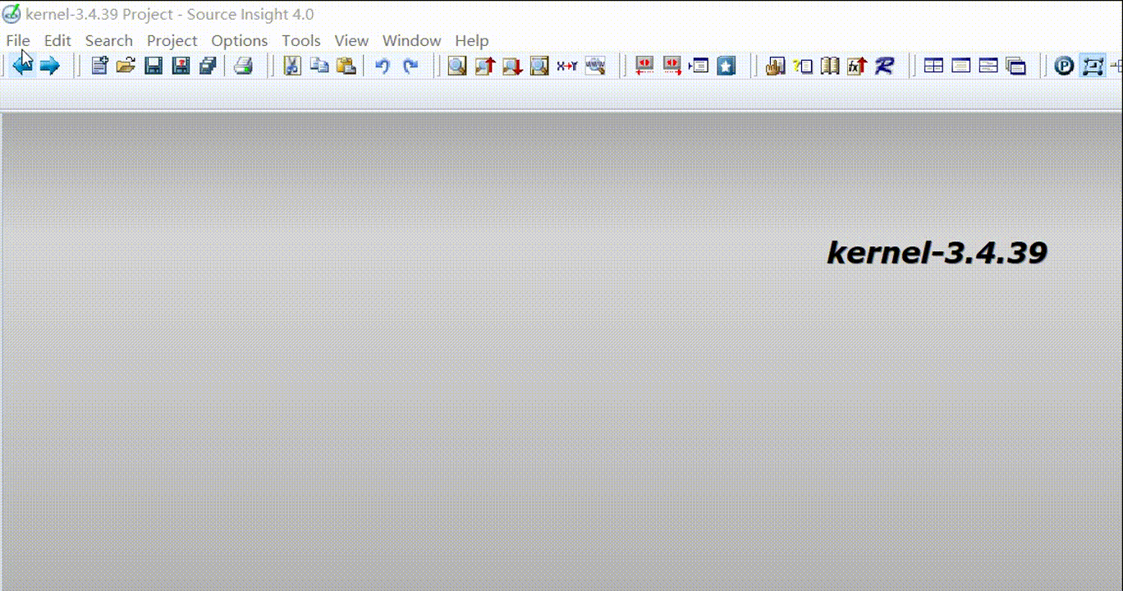Open the Window menu
The width and height of the screenshot is (1123, 591).
(x=411, y=40)
